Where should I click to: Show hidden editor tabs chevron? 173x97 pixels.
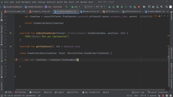pyautogui.click(x=168, y=11)
